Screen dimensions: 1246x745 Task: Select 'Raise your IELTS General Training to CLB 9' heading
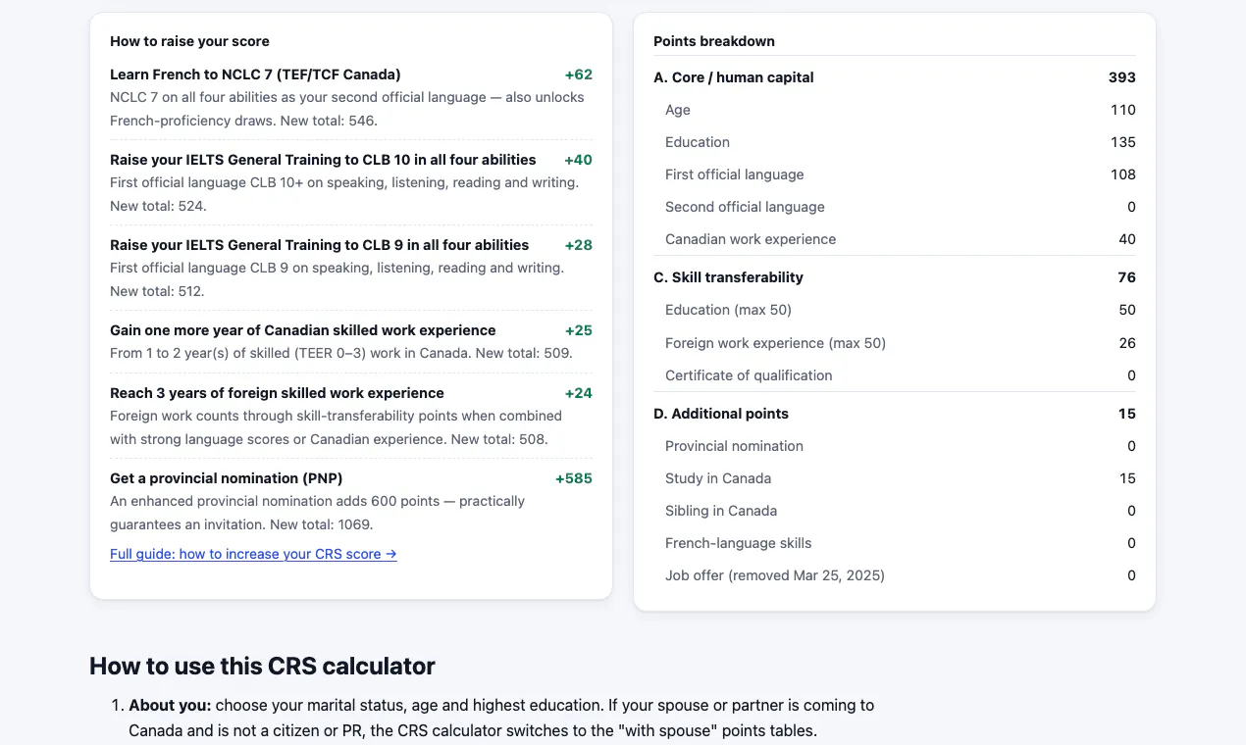point(319,245)
